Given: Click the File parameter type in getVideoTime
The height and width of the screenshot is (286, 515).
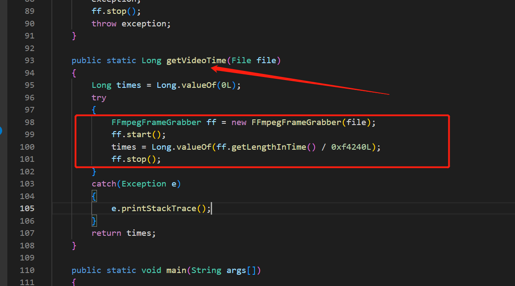Looking at the screenshot, I should tap(241, 61).
